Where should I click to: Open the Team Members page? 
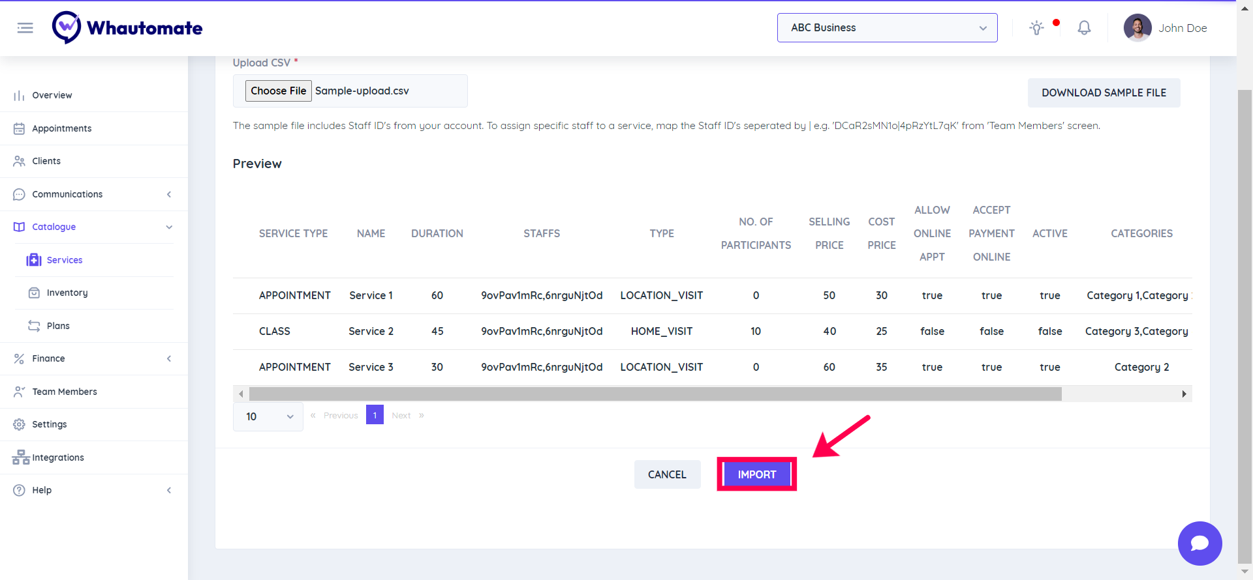65,392
